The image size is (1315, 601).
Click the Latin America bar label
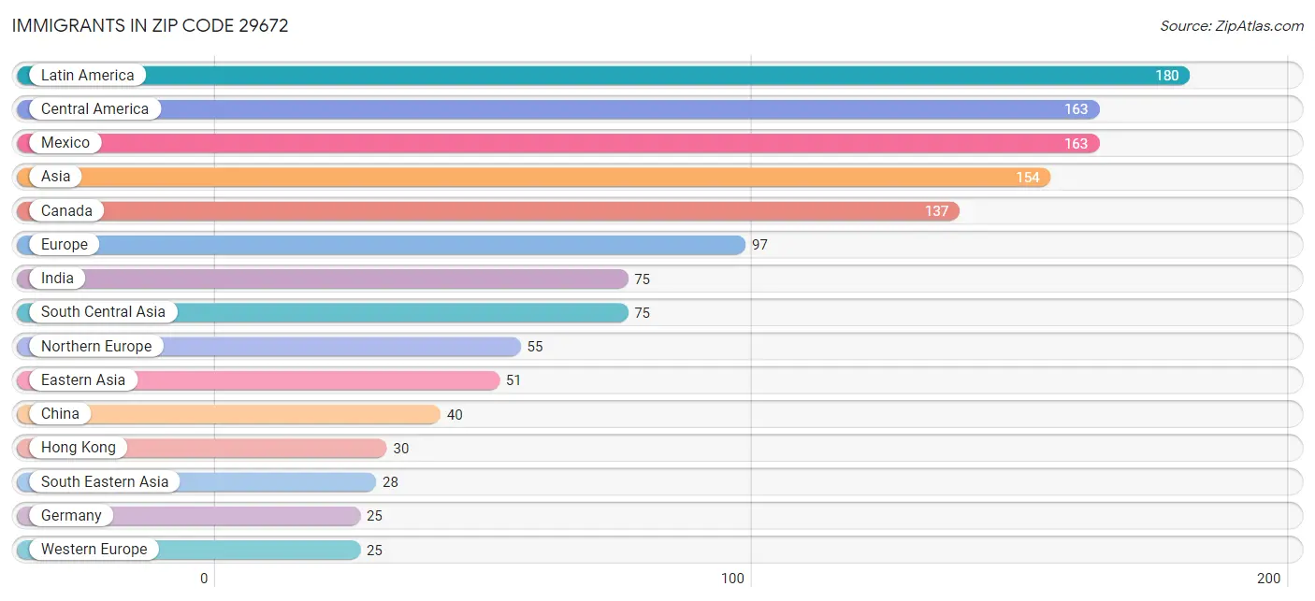(87, 75)
